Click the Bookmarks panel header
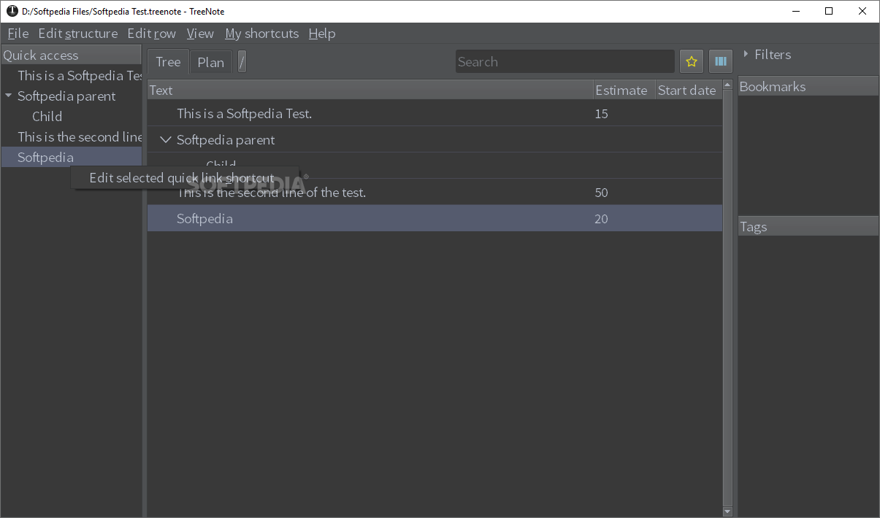 (x=808, y=86)
